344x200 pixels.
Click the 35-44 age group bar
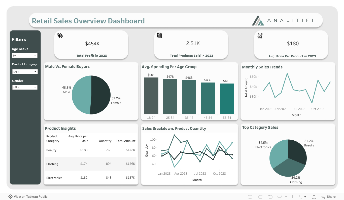point(189,97)
